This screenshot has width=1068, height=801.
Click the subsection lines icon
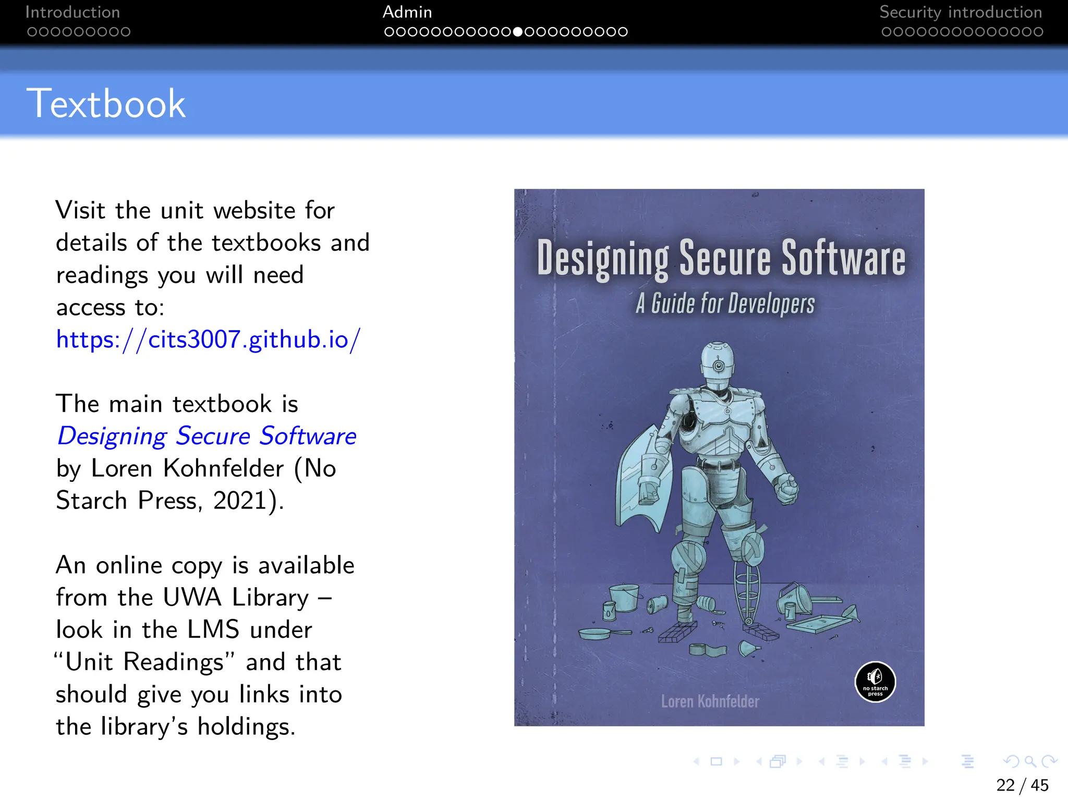coord(842,762)
